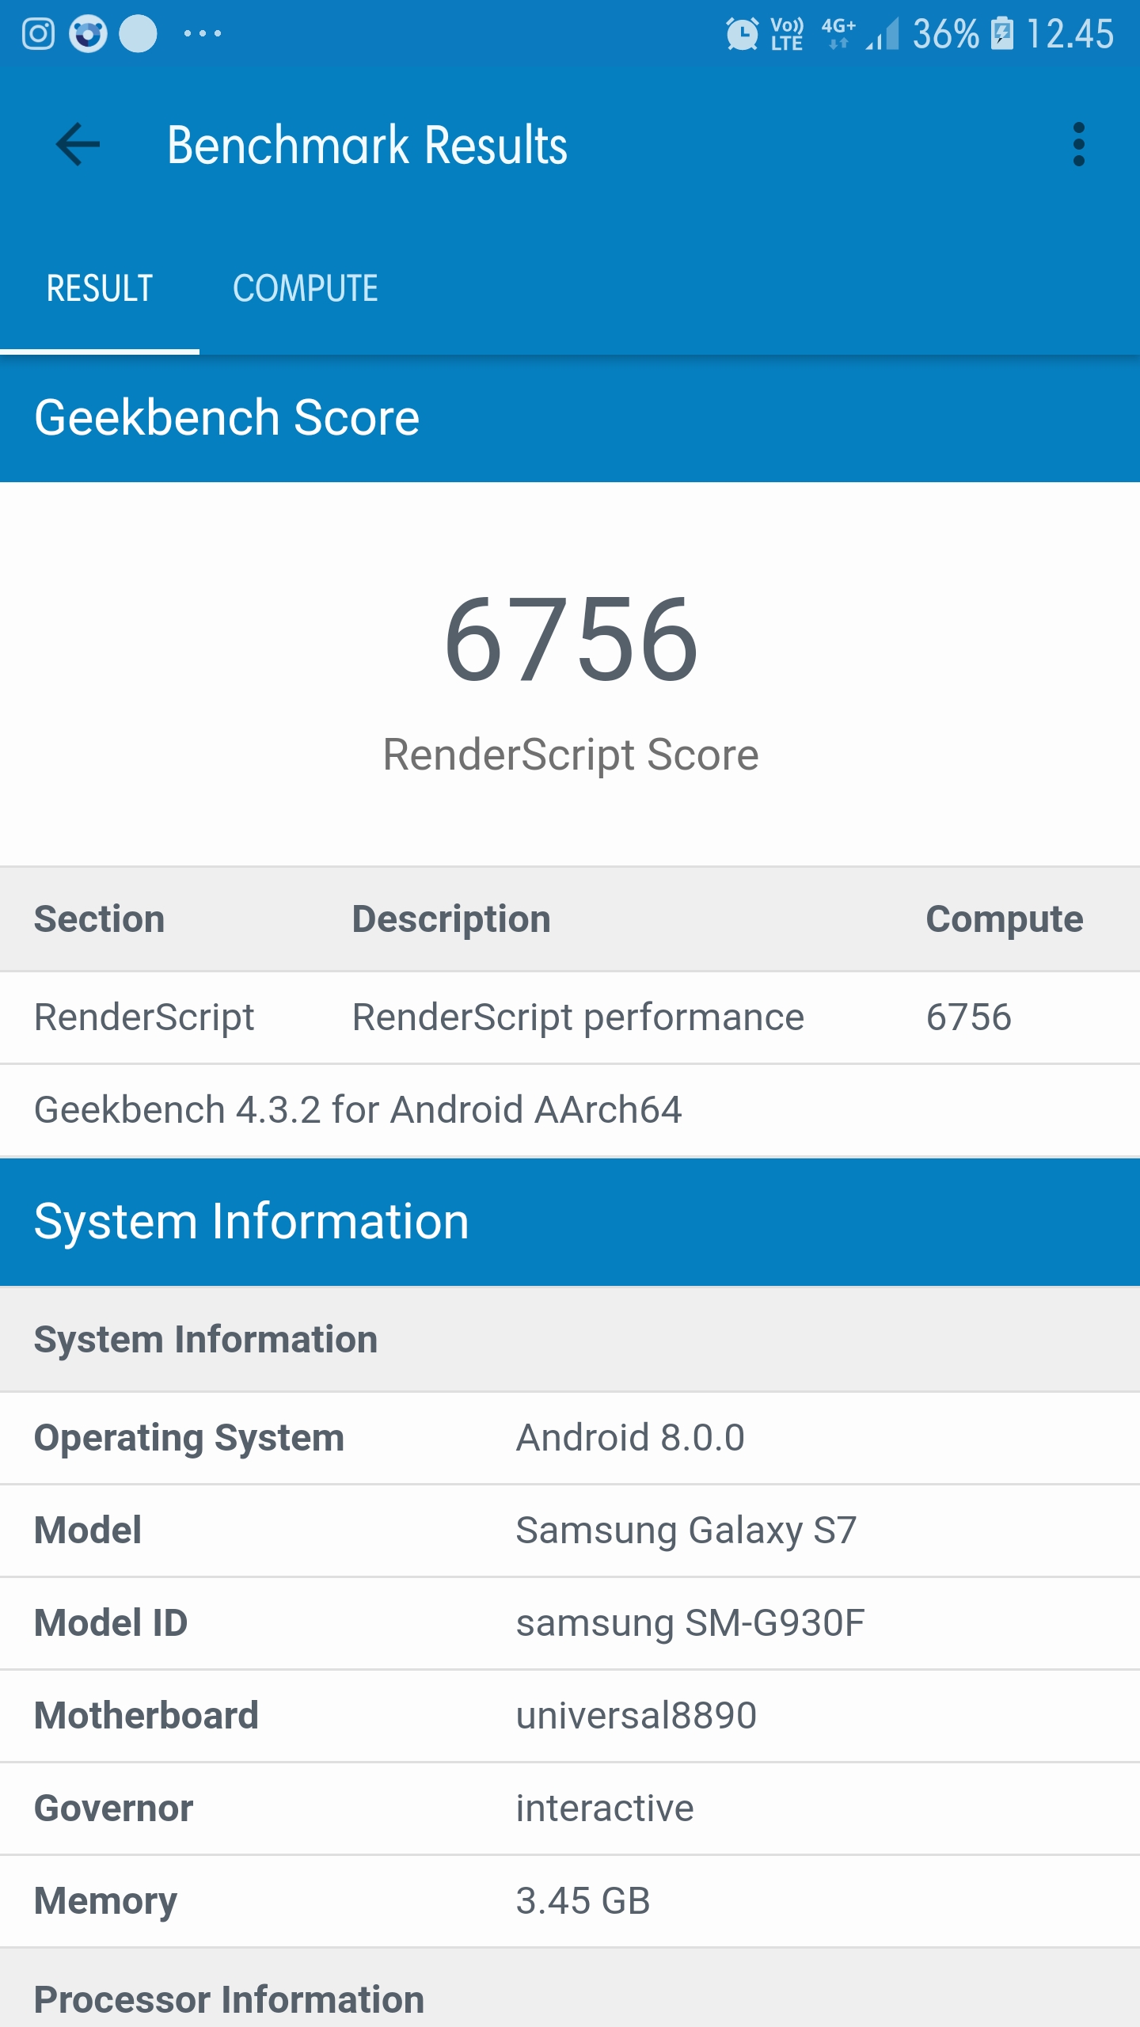1140x2027 pixels.
Task: Tap the 36% battery percentage
Action: [946, 34]
